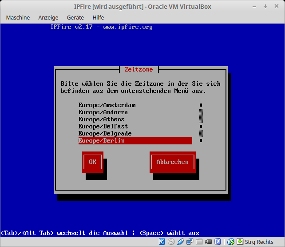285x247 pixels.
Task: Click the hard disk activity icon
Action: [x=162, y=242]
